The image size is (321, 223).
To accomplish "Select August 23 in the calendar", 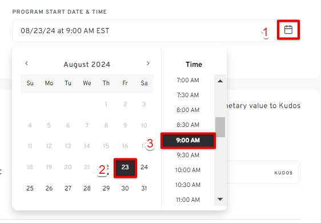I will [125, 167].
